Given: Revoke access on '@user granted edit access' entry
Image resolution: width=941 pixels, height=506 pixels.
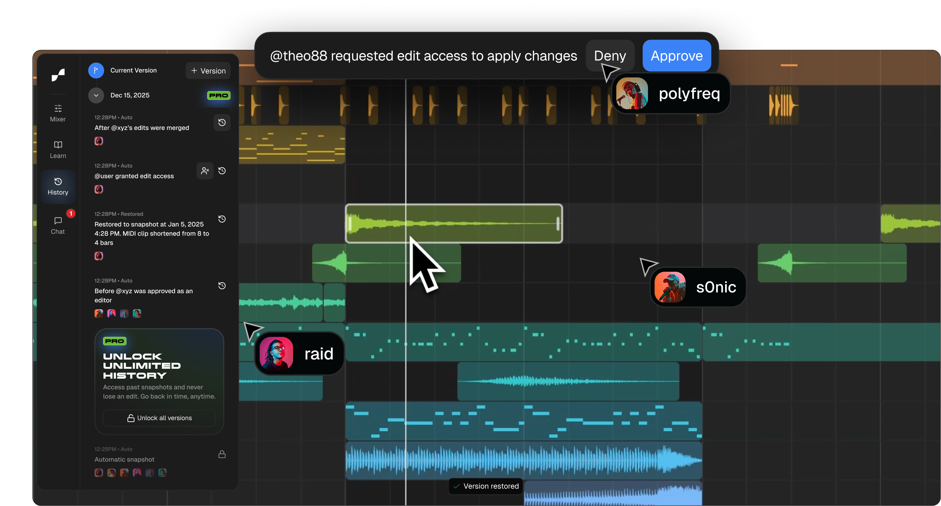Looking at the screenshot, I should click(x=205, y=171).
